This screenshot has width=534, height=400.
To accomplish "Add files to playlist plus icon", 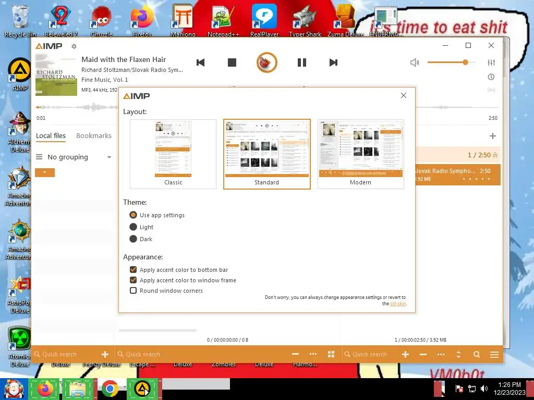I will point(405,354).
